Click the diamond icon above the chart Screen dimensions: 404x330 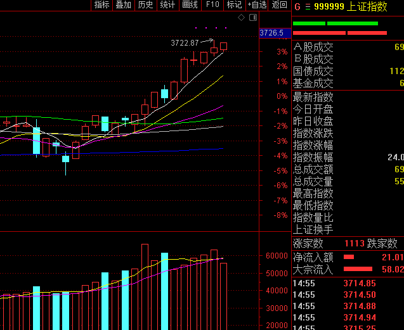tap(241, 18)
